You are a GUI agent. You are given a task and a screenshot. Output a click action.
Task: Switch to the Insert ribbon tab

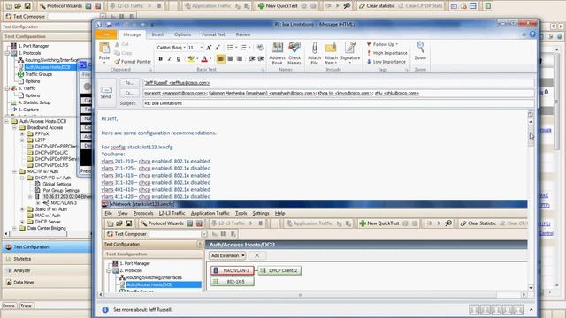point(157,34)
